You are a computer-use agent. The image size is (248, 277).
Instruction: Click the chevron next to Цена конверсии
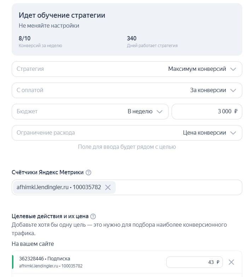tap(233, 133)
